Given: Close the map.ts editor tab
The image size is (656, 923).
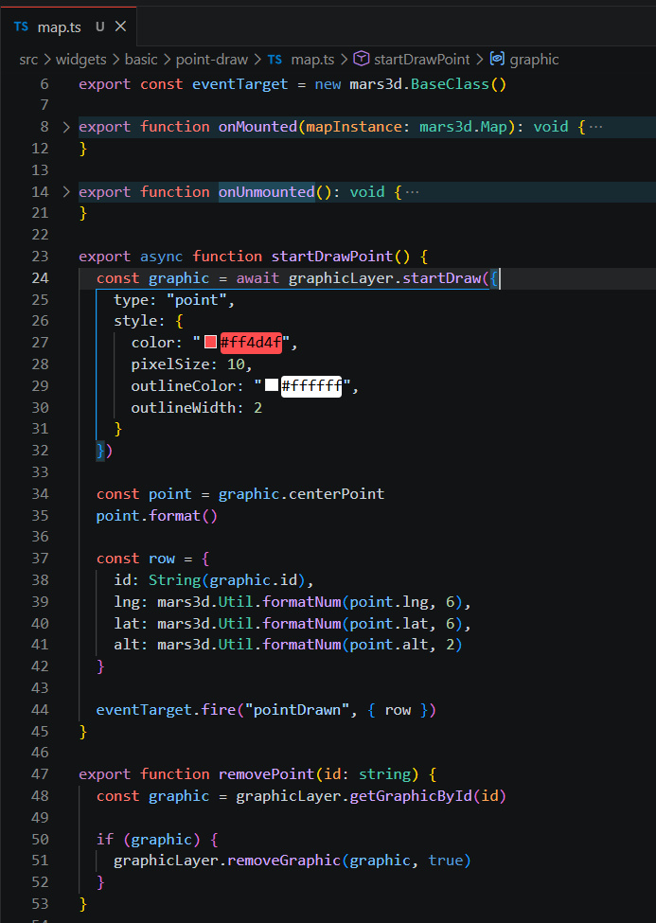Looking at the screenshot, I should coord(121,27).
